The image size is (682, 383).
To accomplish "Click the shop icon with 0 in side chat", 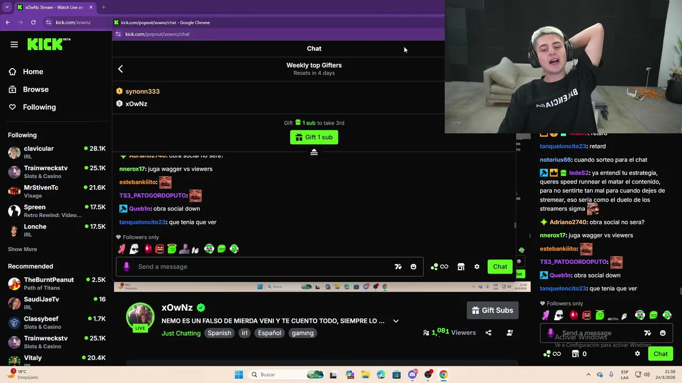I will click(579, 354).
